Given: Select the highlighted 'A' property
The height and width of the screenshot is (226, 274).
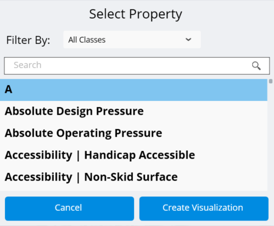Looking at the screenshot, I should tap(133, 90).
